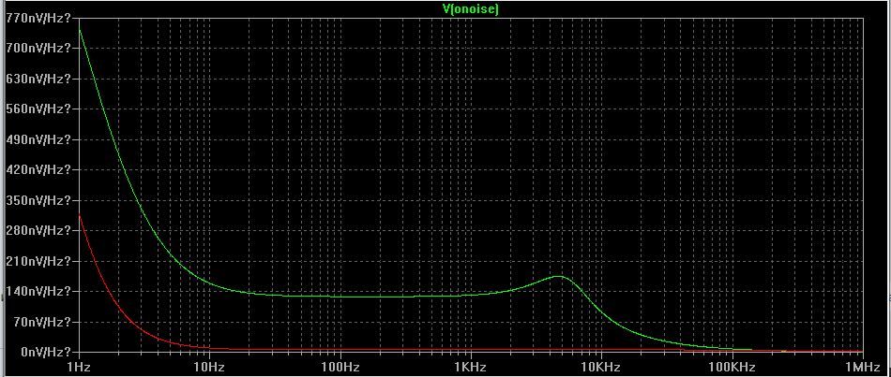Click the 560nV/Hz½ vertical axis label
891x377 pixels.
tap(37, 109)
